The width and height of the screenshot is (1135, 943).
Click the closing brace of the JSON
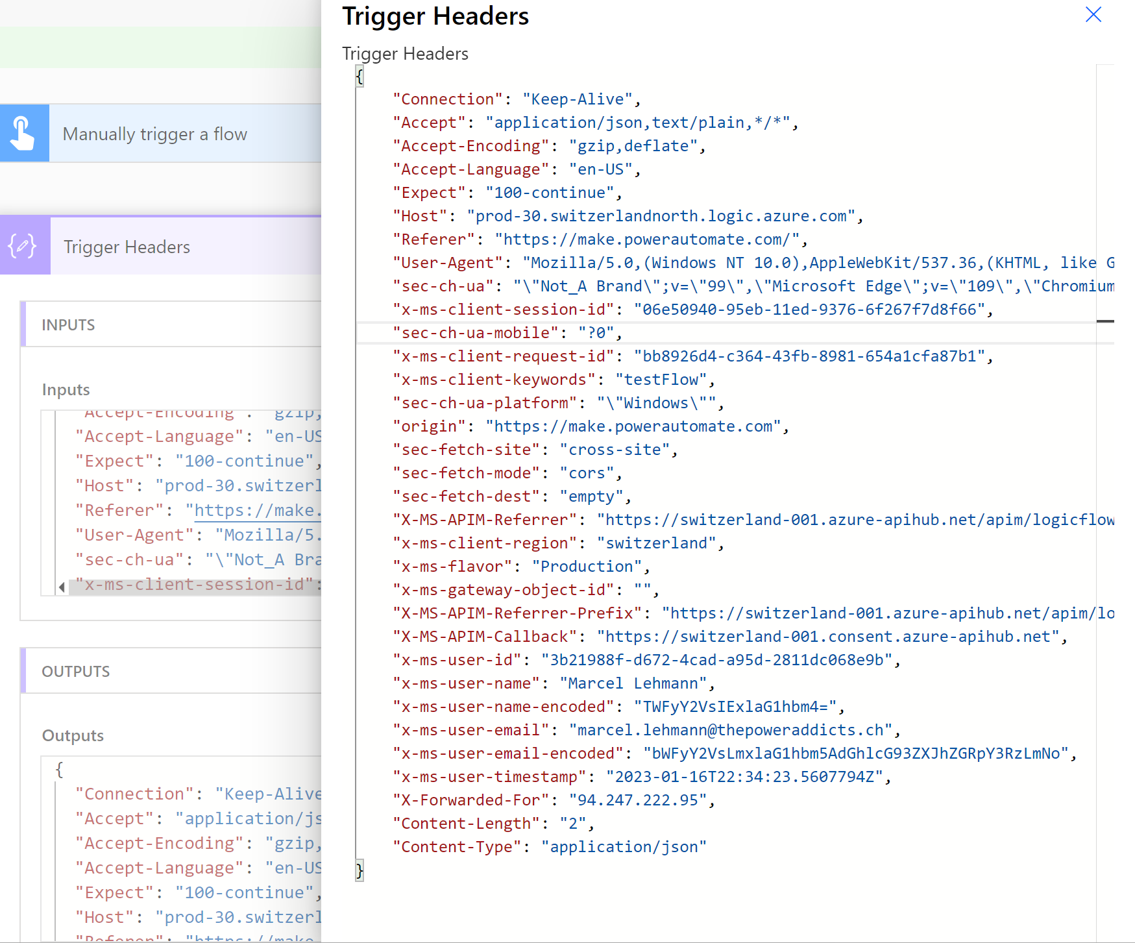(360, 870)
